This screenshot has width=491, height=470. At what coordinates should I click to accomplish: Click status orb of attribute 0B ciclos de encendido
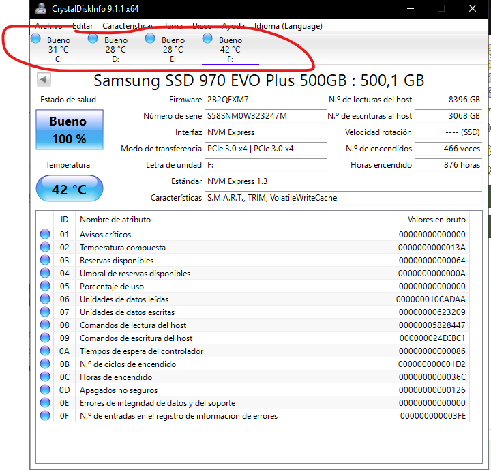click(x=45, y=364)
